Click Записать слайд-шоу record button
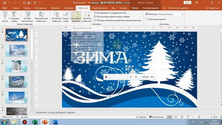This screenshot has height=125, width=222. [87, 17]
